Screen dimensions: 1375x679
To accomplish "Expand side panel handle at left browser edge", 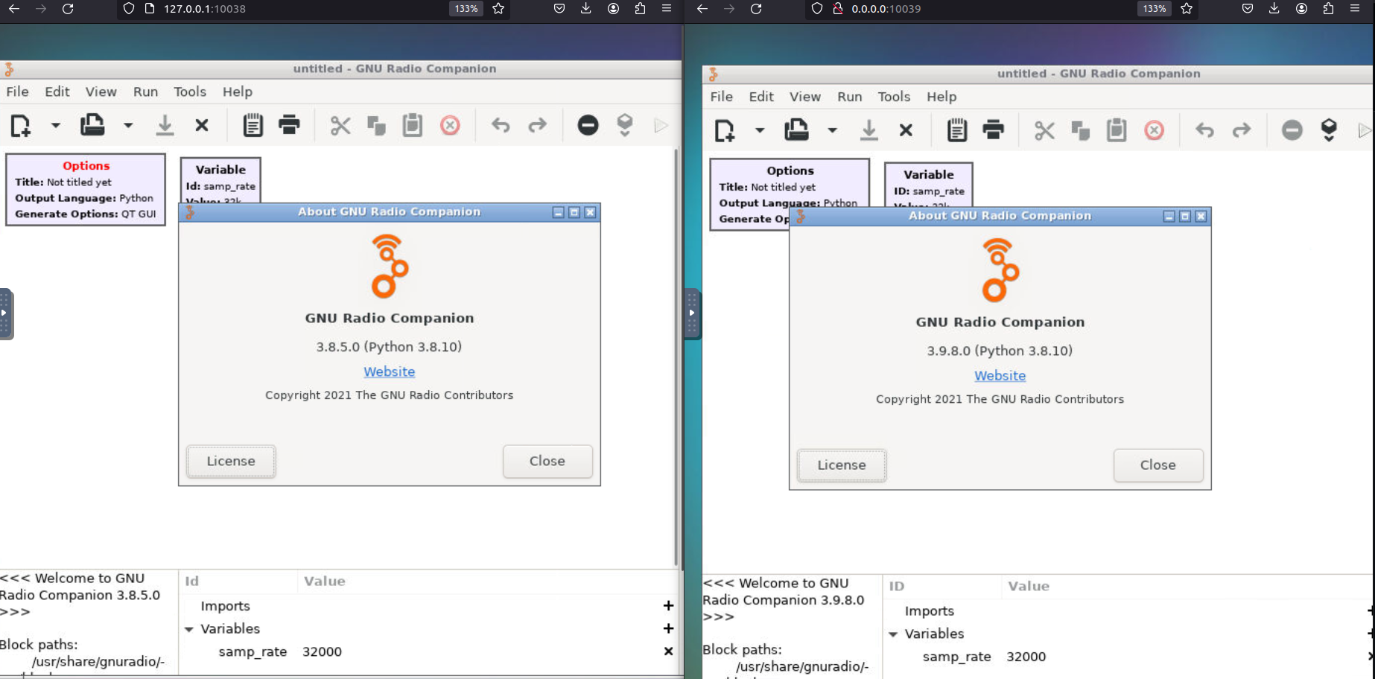I will click(x=5, y=313).
